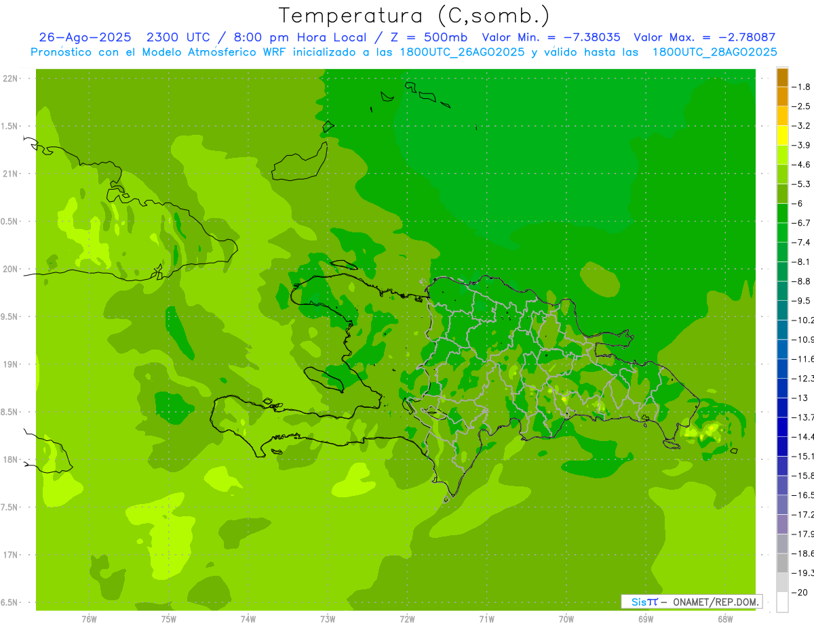The height and width of the screenshot is (628, 814).
Task: Click the '-4.6' legend value
Action: point(801,165)
